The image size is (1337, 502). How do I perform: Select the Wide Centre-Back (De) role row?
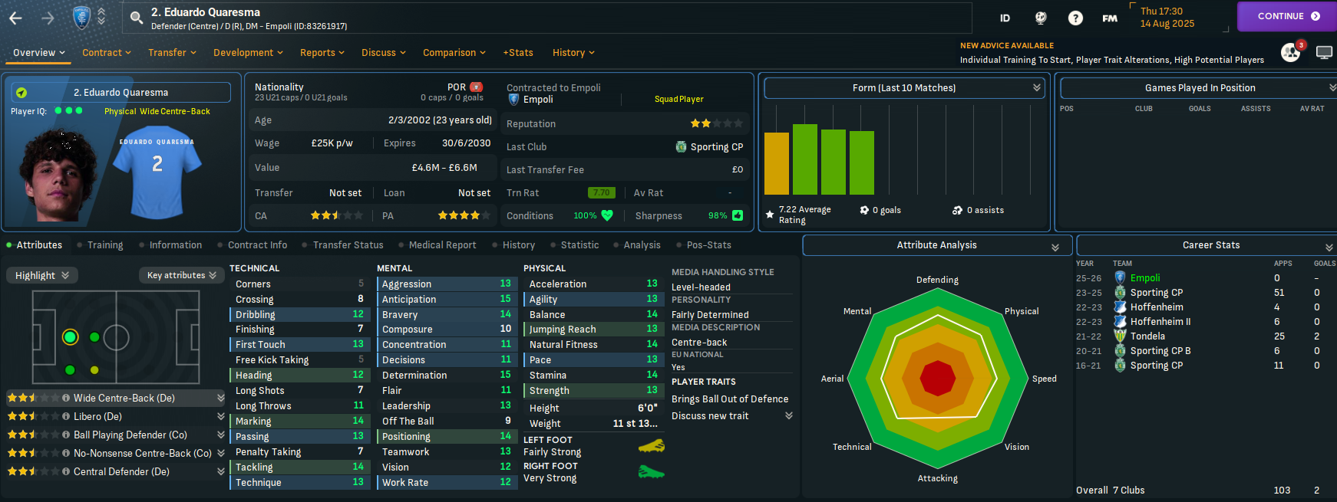click(x=115, y=398)
